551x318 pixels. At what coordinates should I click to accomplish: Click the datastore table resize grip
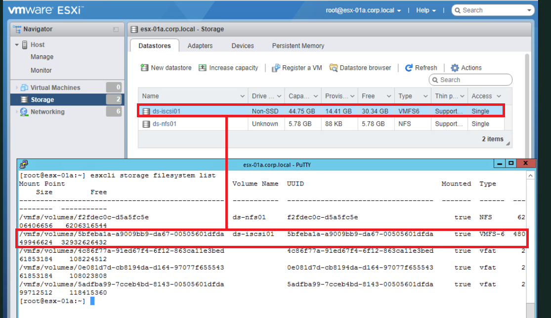pyautogui.click(x=508, y=143)
